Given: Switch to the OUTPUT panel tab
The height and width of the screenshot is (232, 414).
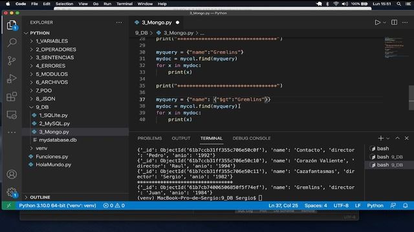Looking at the screenshot, I should click(181, 139).
